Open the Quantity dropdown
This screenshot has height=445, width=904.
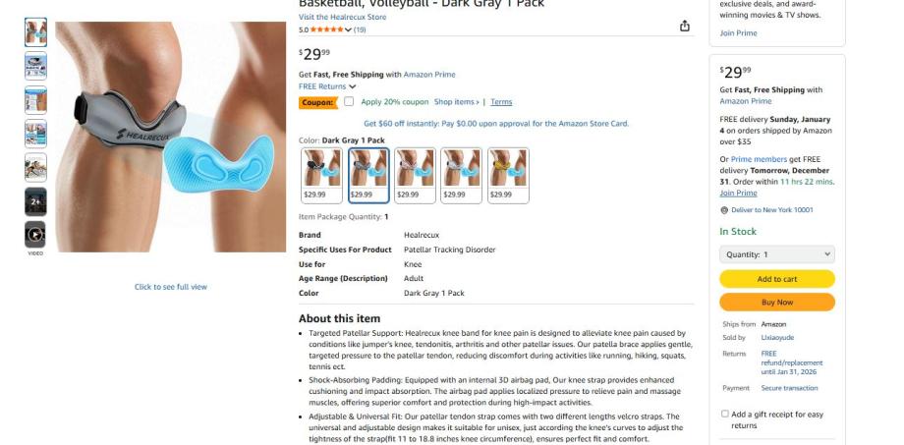(776, 254)
